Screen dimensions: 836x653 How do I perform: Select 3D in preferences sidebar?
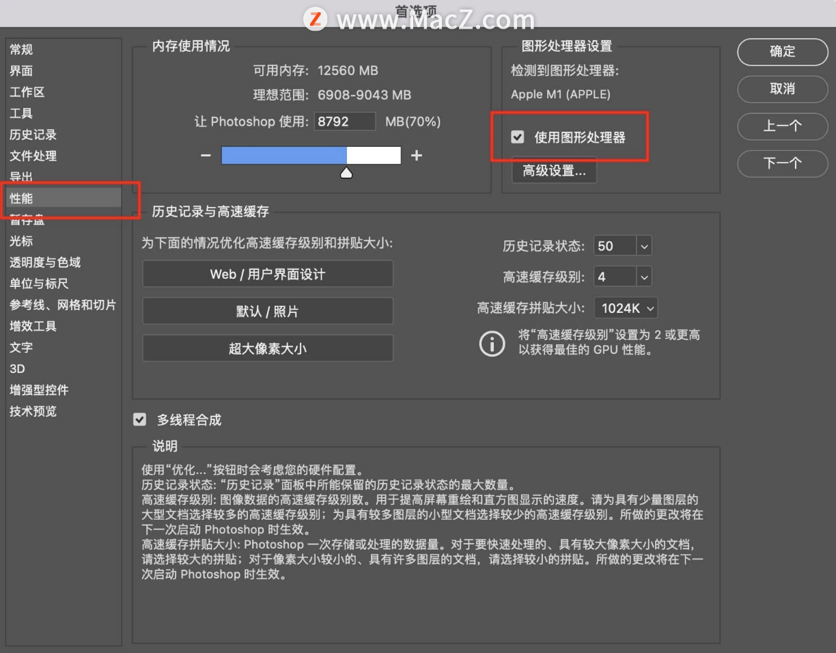(x=17, y=369)
